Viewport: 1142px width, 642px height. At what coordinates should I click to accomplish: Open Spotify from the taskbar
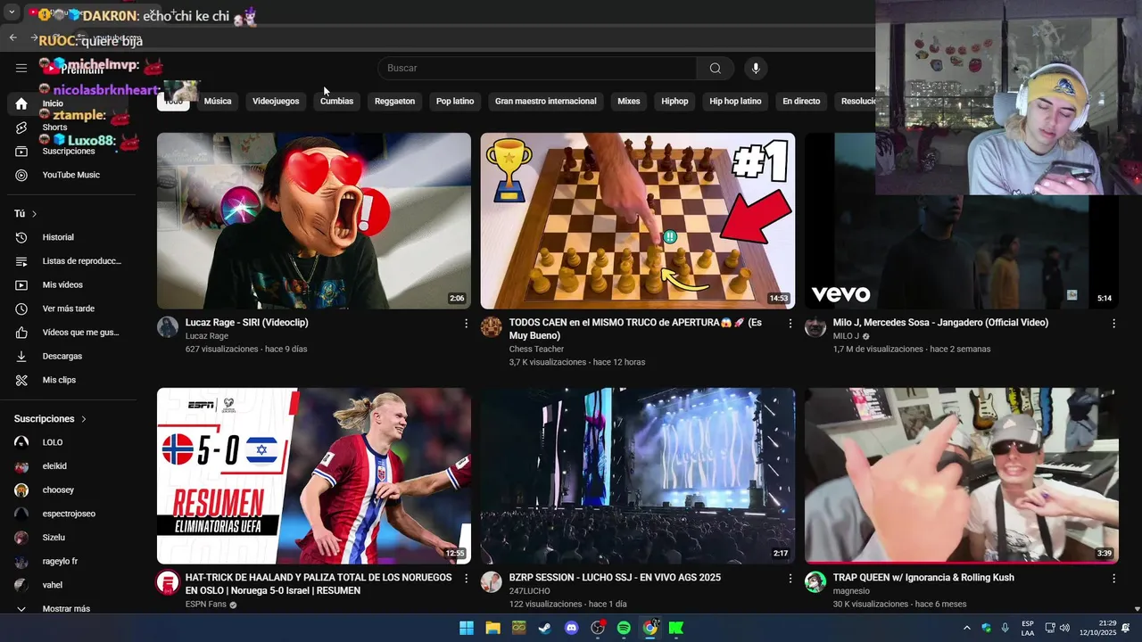tap(624, 628)
